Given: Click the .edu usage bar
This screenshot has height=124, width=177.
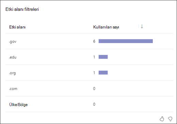Looking at the screenshot, I should (x=103, y=57).
